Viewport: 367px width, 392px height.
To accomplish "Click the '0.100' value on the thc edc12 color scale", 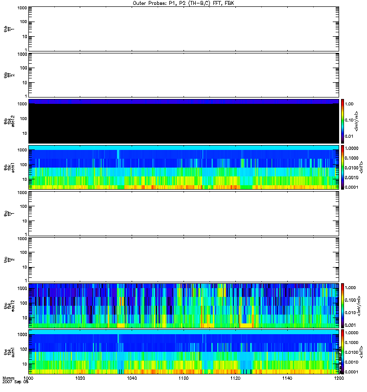I will tap(350, 300).
